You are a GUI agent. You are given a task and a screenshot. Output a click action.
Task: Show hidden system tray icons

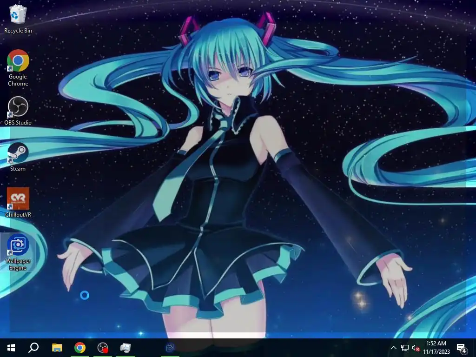(393, 348)
